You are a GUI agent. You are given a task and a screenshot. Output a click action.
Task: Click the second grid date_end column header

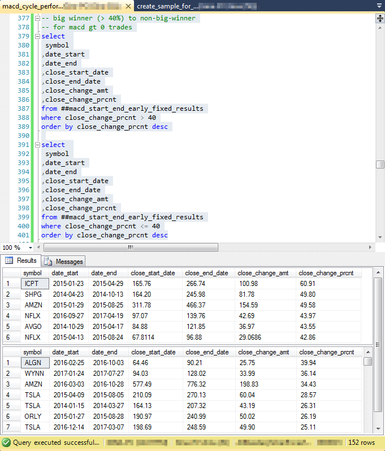(x=109, y=352)
